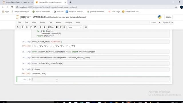The width and height of the screenshot is (183, 103).
Task: Open a new browser tab
Action: (x=70, y=2)
